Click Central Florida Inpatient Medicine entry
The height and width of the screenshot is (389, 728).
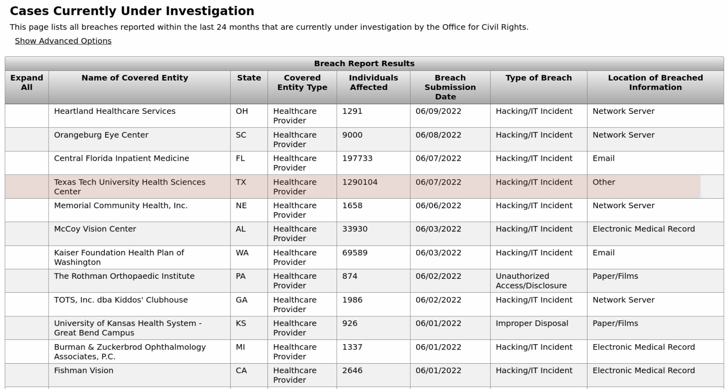(x=121, y=158)
